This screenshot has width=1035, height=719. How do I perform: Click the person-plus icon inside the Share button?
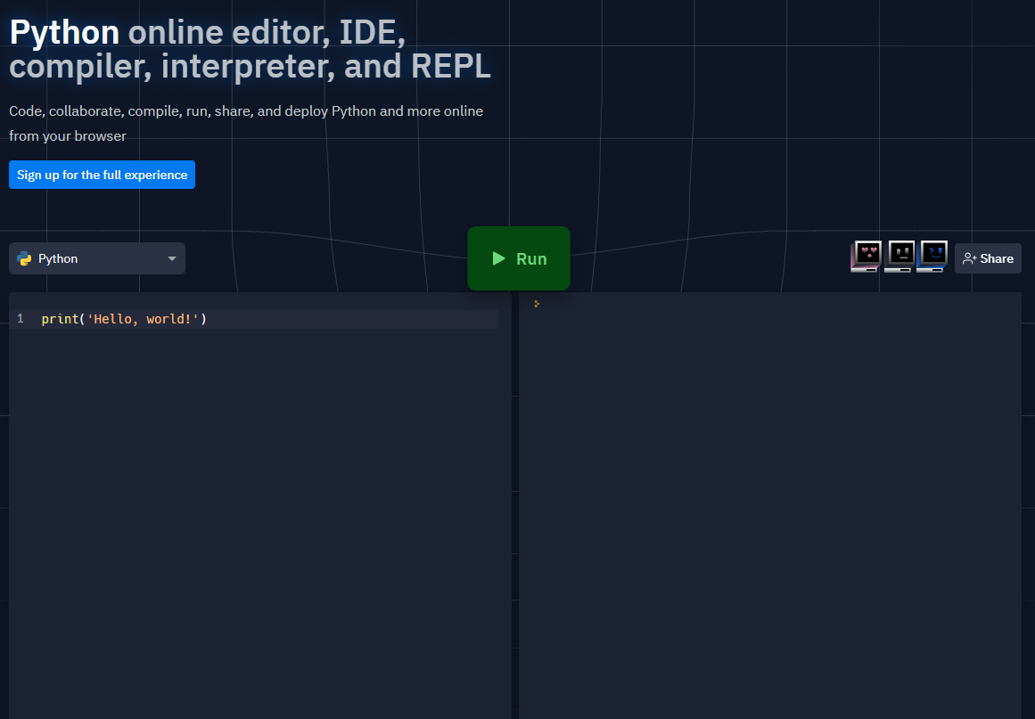click(x=968, y=257)
